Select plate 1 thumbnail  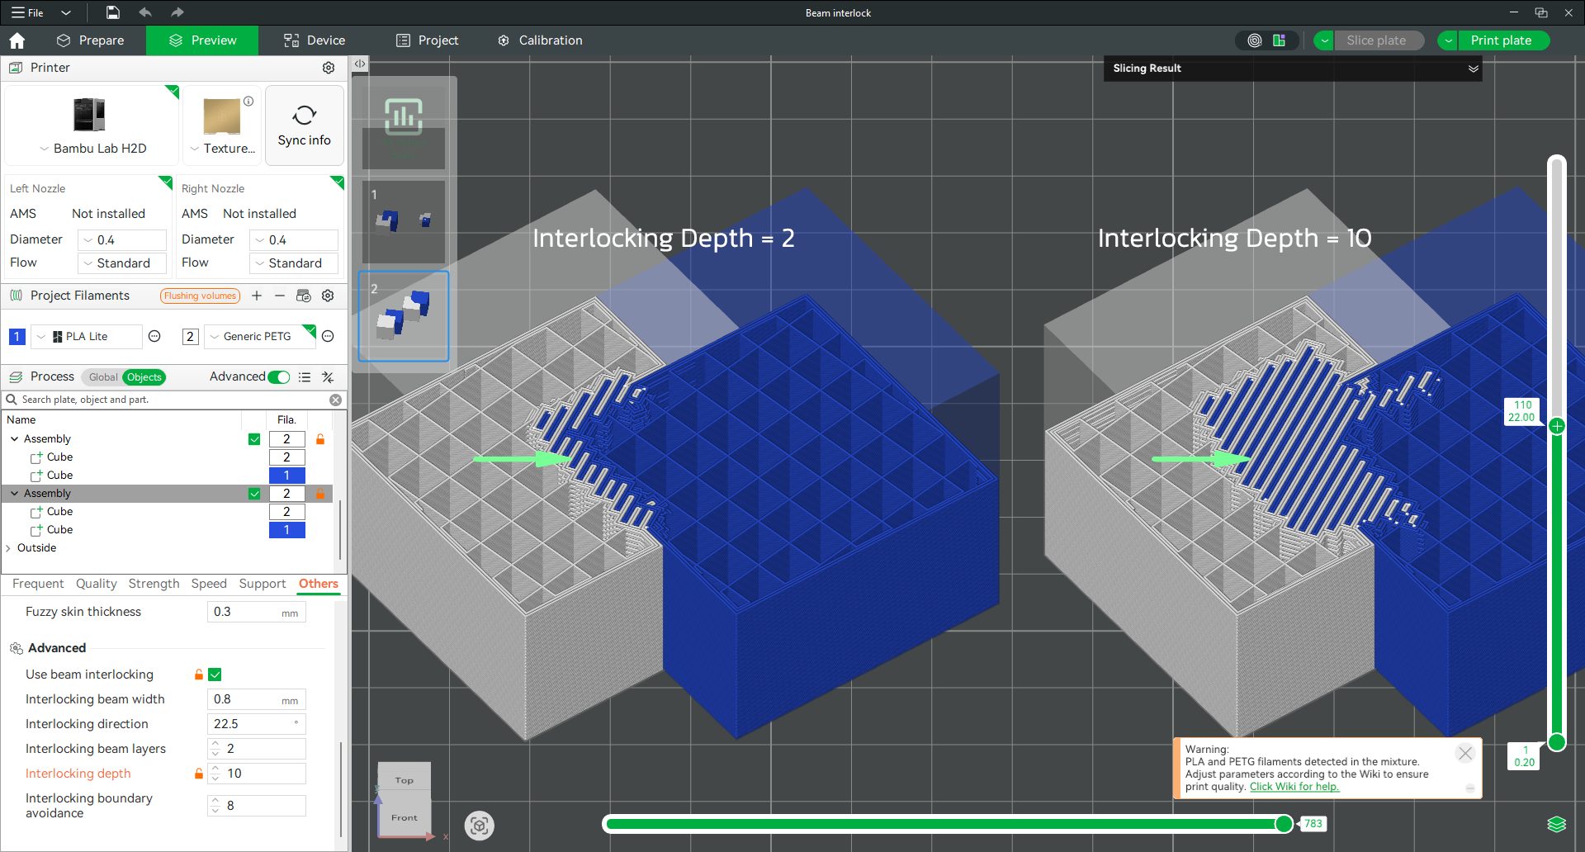(x=403, y=221)
